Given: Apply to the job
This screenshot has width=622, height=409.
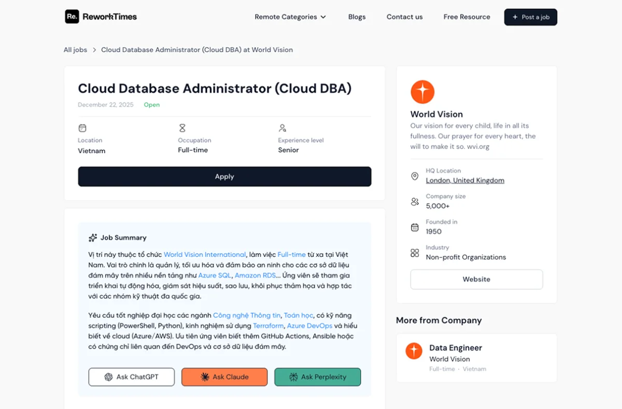Looking at the screenshot, I should (224, 177).
